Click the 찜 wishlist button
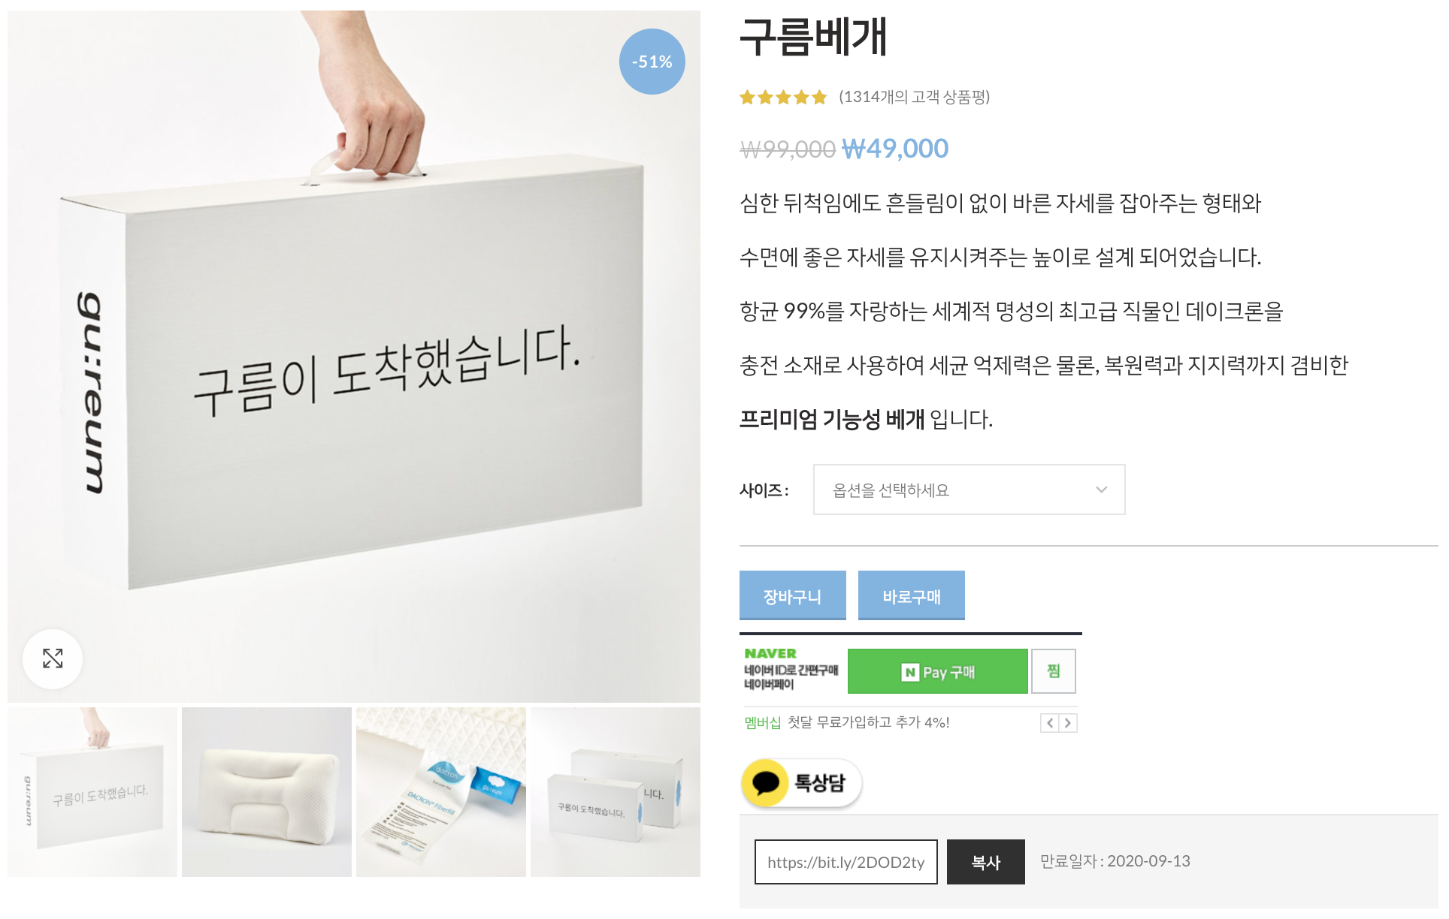Image resolution: width=1449 pixels, height=919 pixels. (1053, 671)
